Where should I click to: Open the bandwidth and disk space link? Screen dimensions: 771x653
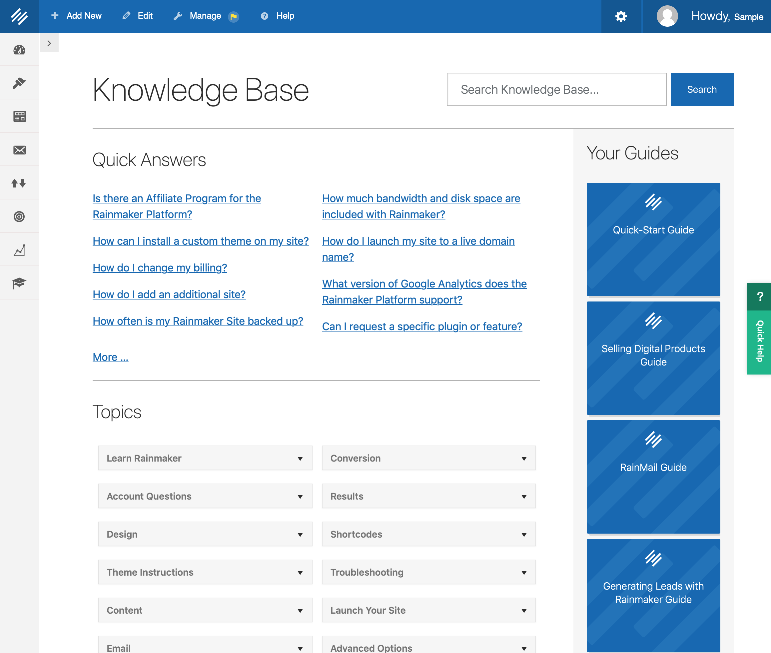tap(421, 206)
